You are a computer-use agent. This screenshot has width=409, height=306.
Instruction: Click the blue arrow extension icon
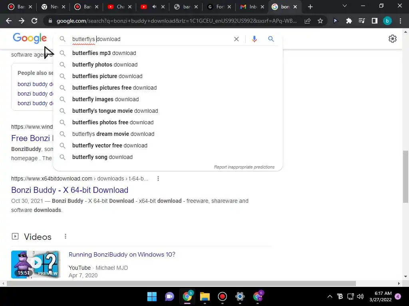click(336, 21)
